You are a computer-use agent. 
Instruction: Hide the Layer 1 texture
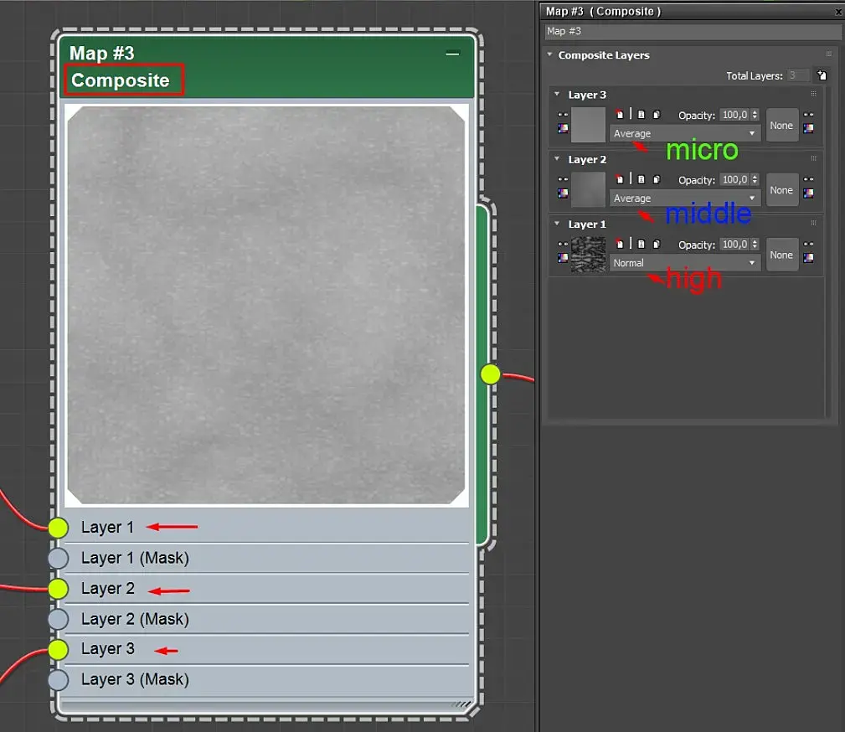pos(563,244)
